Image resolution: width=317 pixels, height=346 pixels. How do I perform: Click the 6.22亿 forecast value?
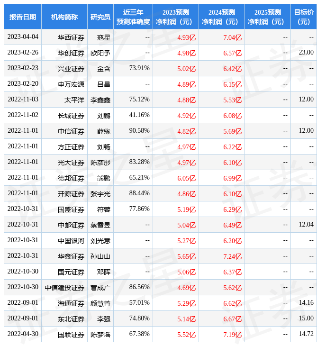coord(233,147)
